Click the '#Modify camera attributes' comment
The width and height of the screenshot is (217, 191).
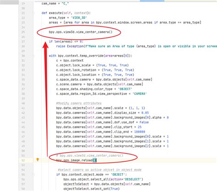(79, 103)
